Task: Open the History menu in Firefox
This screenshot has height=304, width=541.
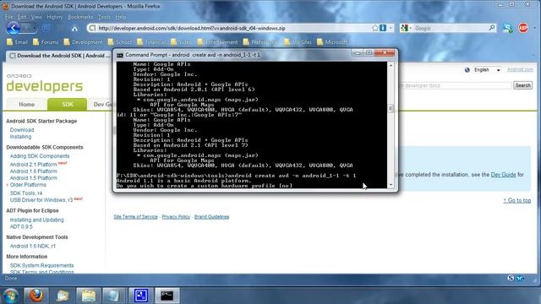Action: click(54, 17)
